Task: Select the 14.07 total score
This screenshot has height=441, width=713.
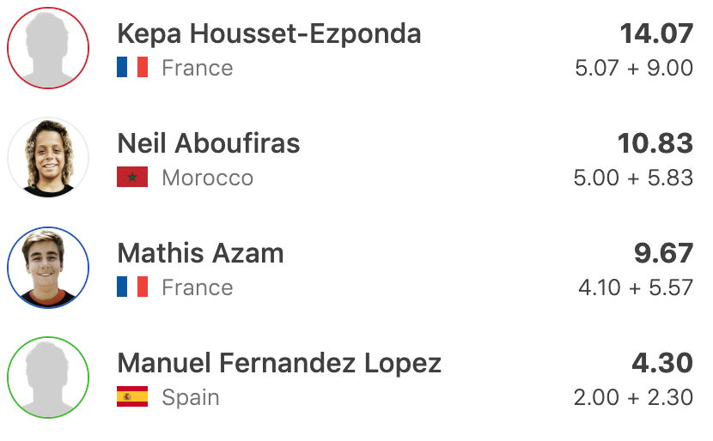Action: pyautogui.click(x=656, y=33)
